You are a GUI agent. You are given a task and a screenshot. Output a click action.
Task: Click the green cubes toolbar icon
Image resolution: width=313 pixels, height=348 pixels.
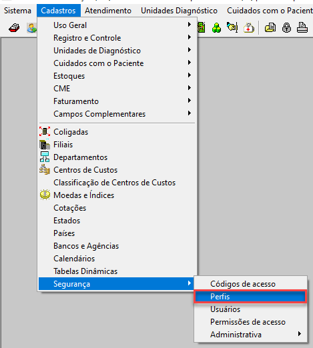[x=216, y=28]
